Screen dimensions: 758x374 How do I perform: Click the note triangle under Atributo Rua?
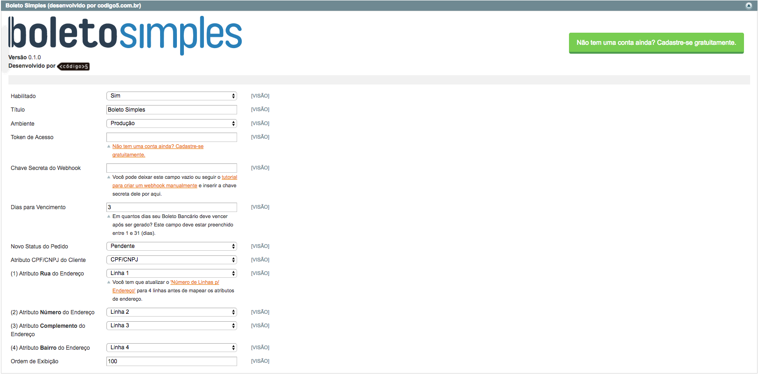[x=109, y=282]
